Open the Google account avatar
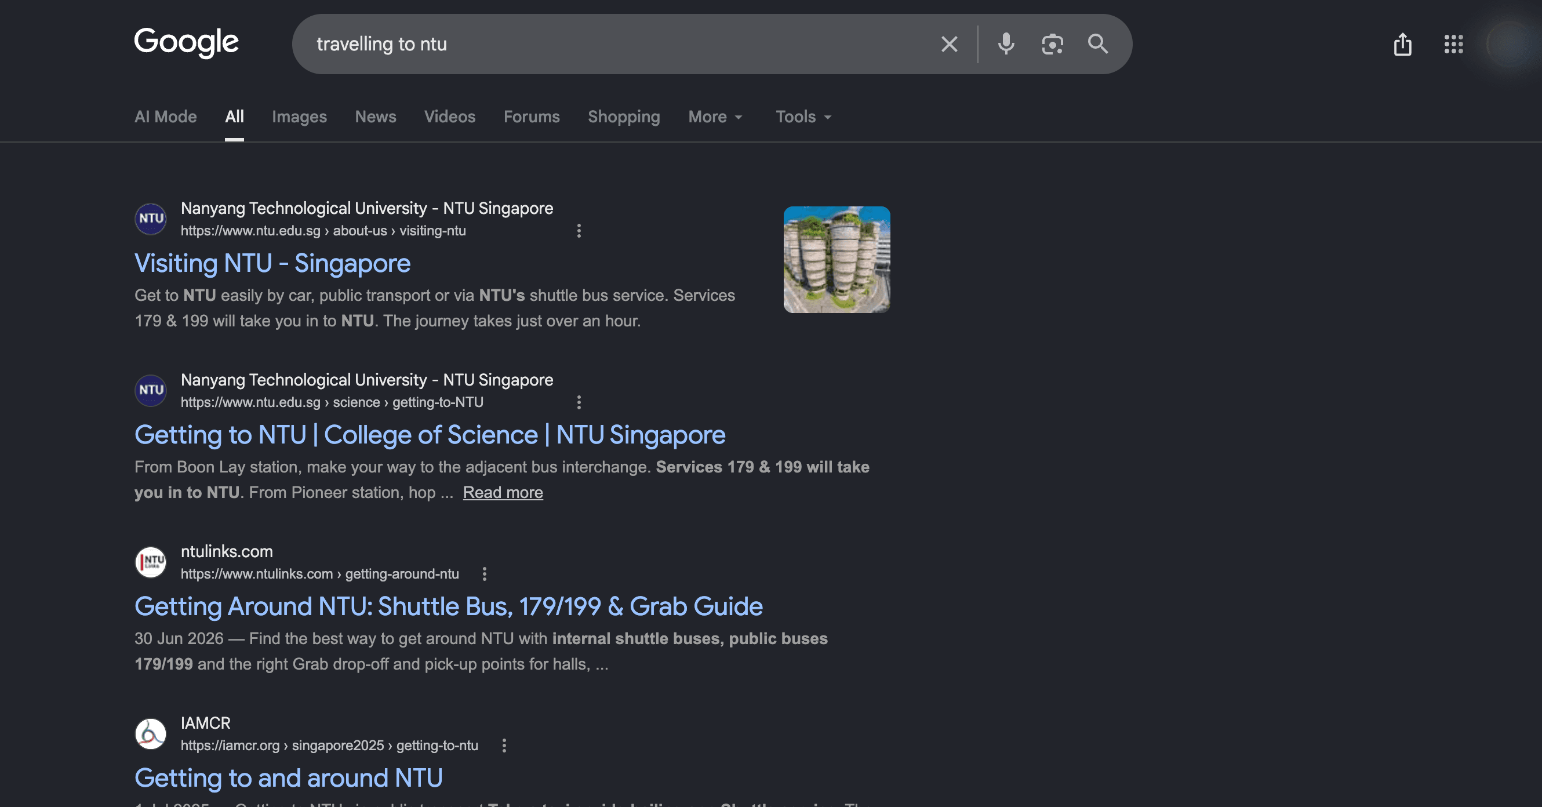Image resolution: width=1542 pixels, height=807 pixels. pyautogui.click(x=1508, y=44)
